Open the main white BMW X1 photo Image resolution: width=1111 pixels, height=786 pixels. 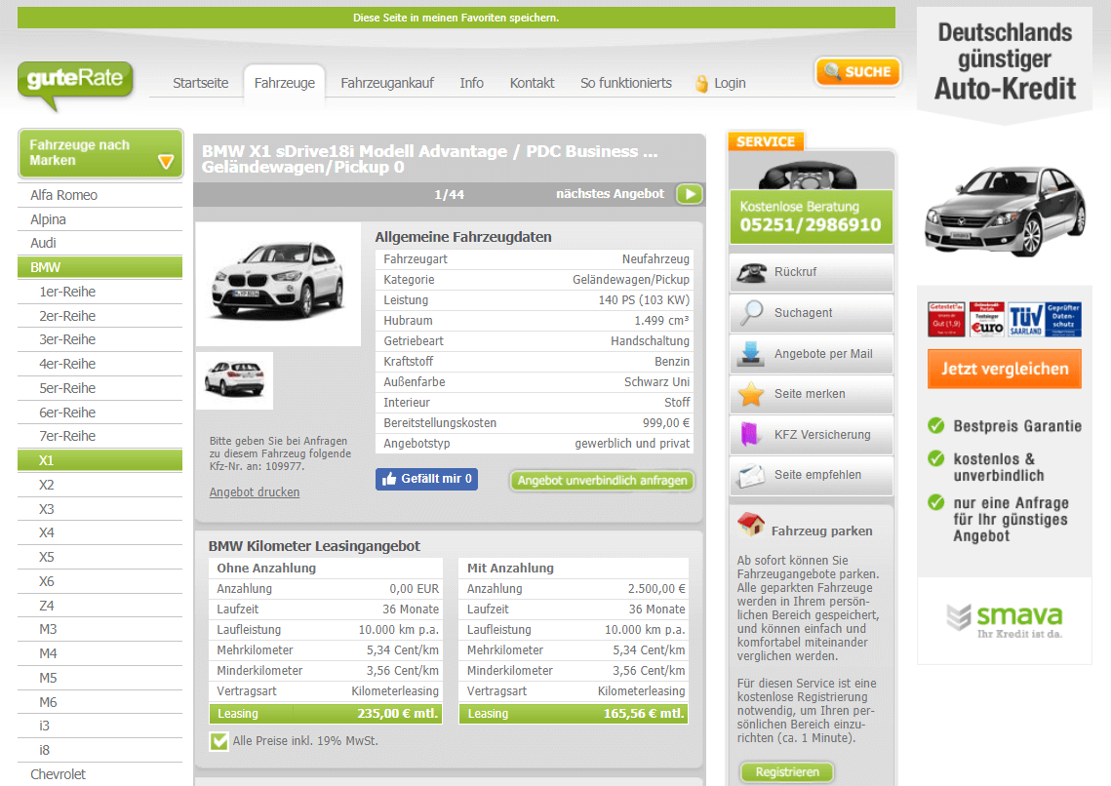tap(278, 284)
